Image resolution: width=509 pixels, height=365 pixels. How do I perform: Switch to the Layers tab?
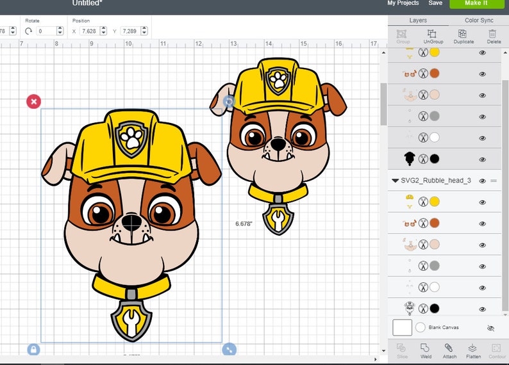(418, 20)
